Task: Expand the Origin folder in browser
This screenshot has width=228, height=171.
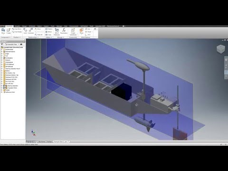Action: (2, 54)
